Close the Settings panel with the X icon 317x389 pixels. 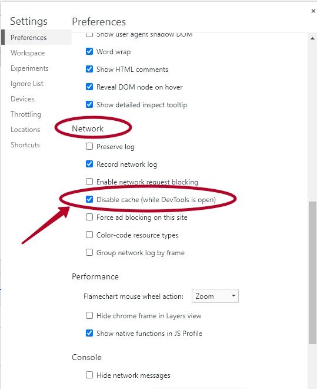313,11
